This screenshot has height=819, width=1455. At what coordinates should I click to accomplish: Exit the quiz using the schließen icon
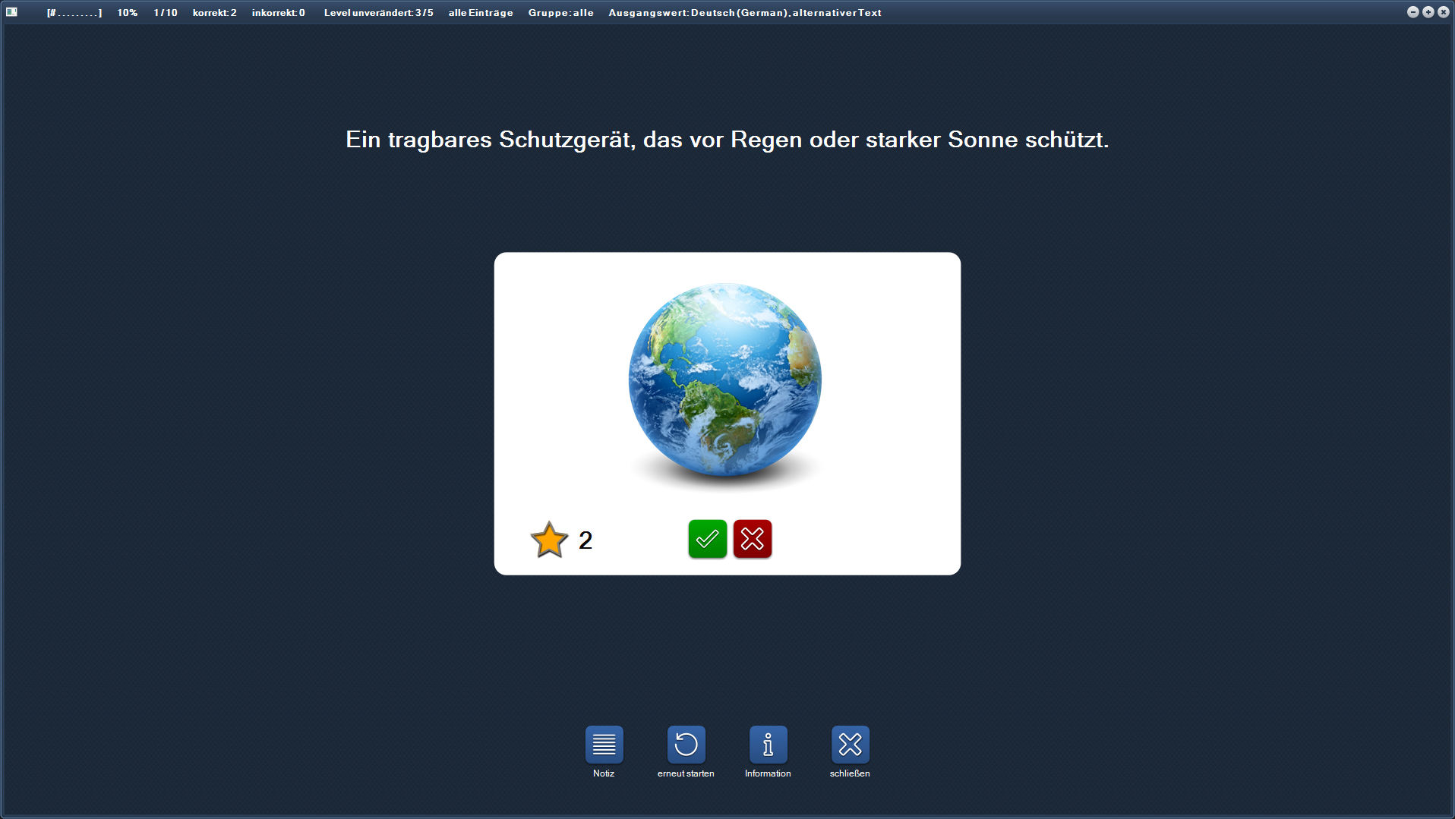[x=851, y=745]
